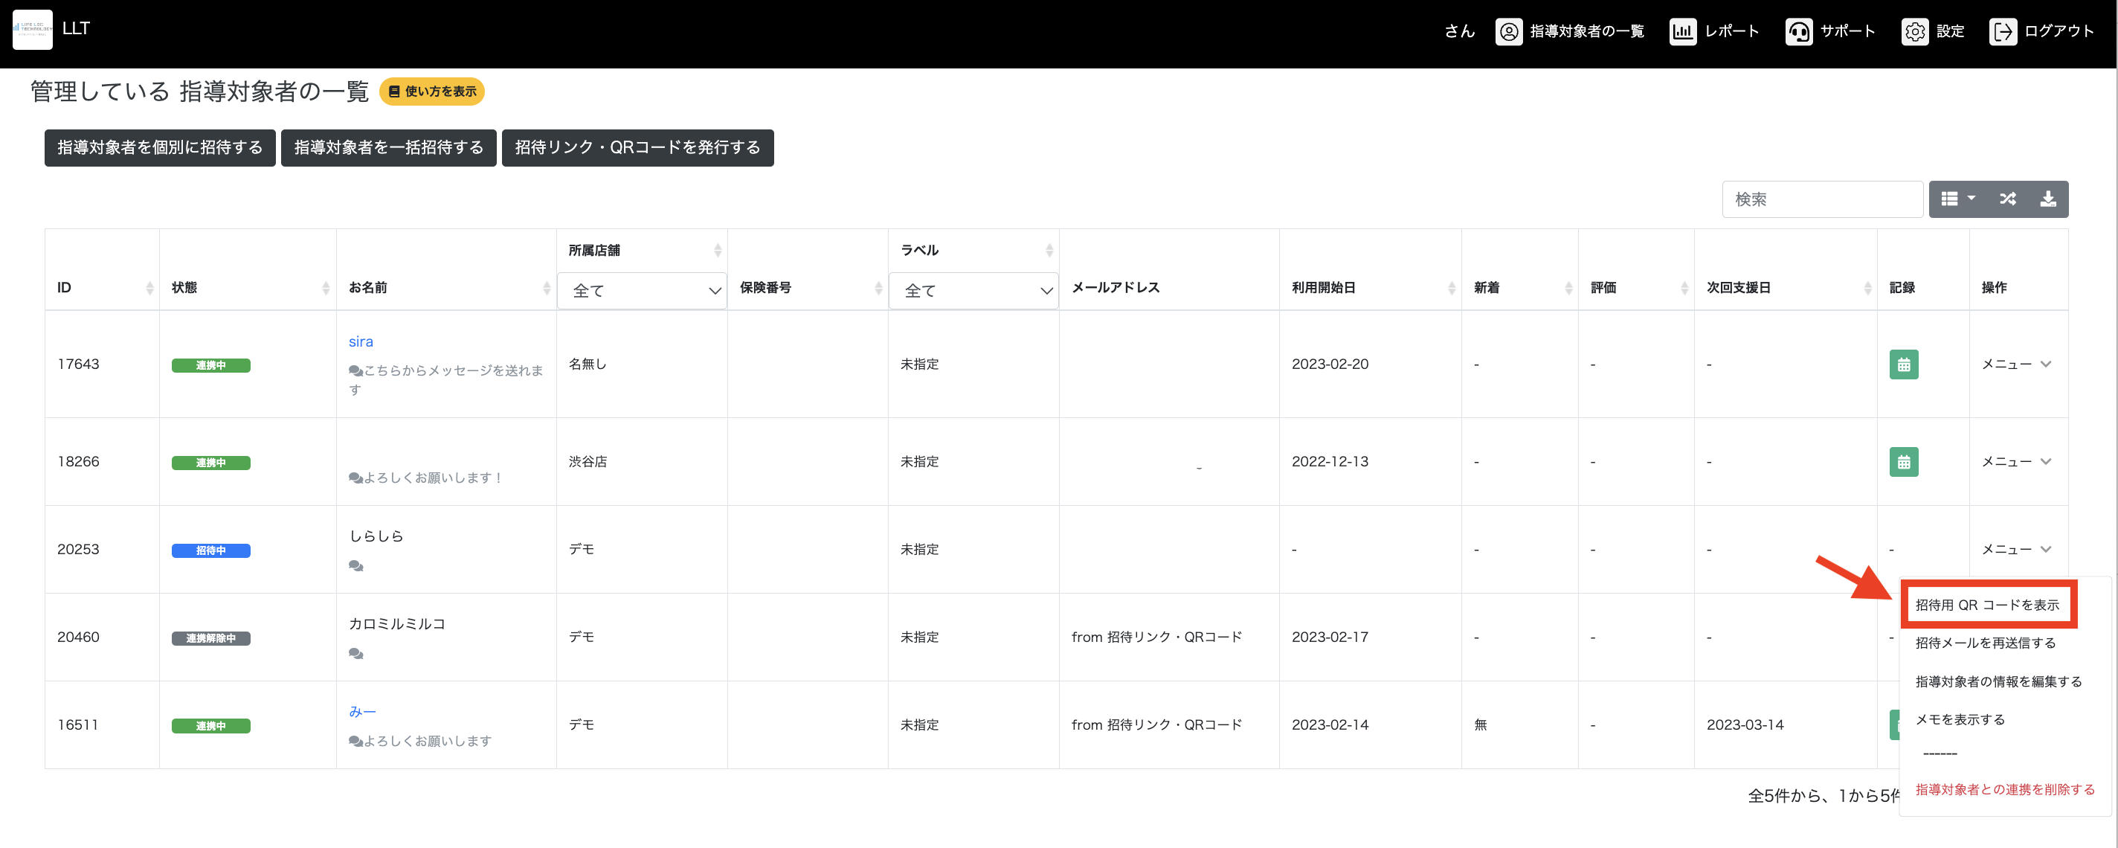Click the LLT logo image
This screenshot has width=2118, height=848.
(33, 30)
